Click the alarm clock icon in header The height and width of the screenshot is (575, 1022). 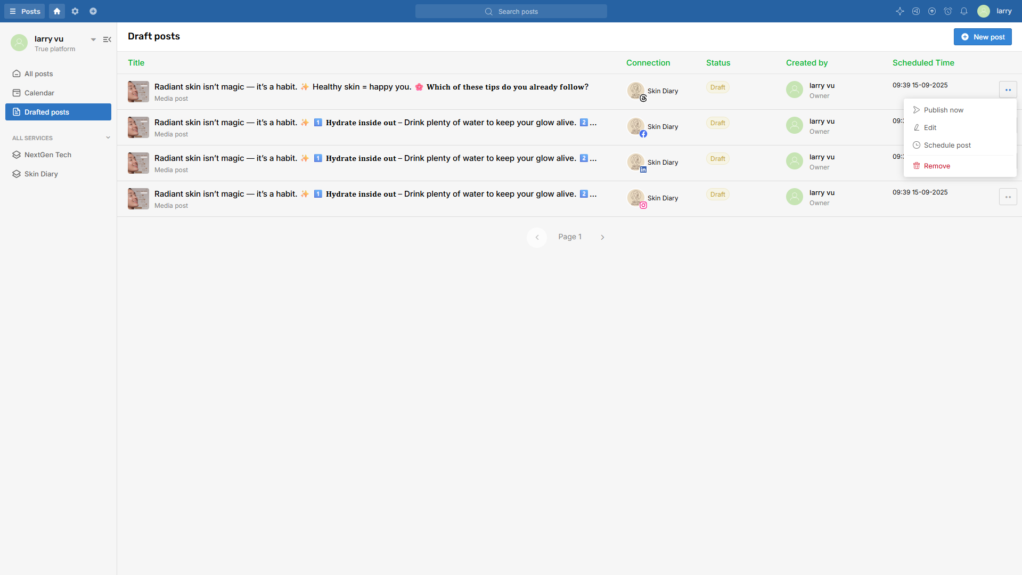[948, 11]
